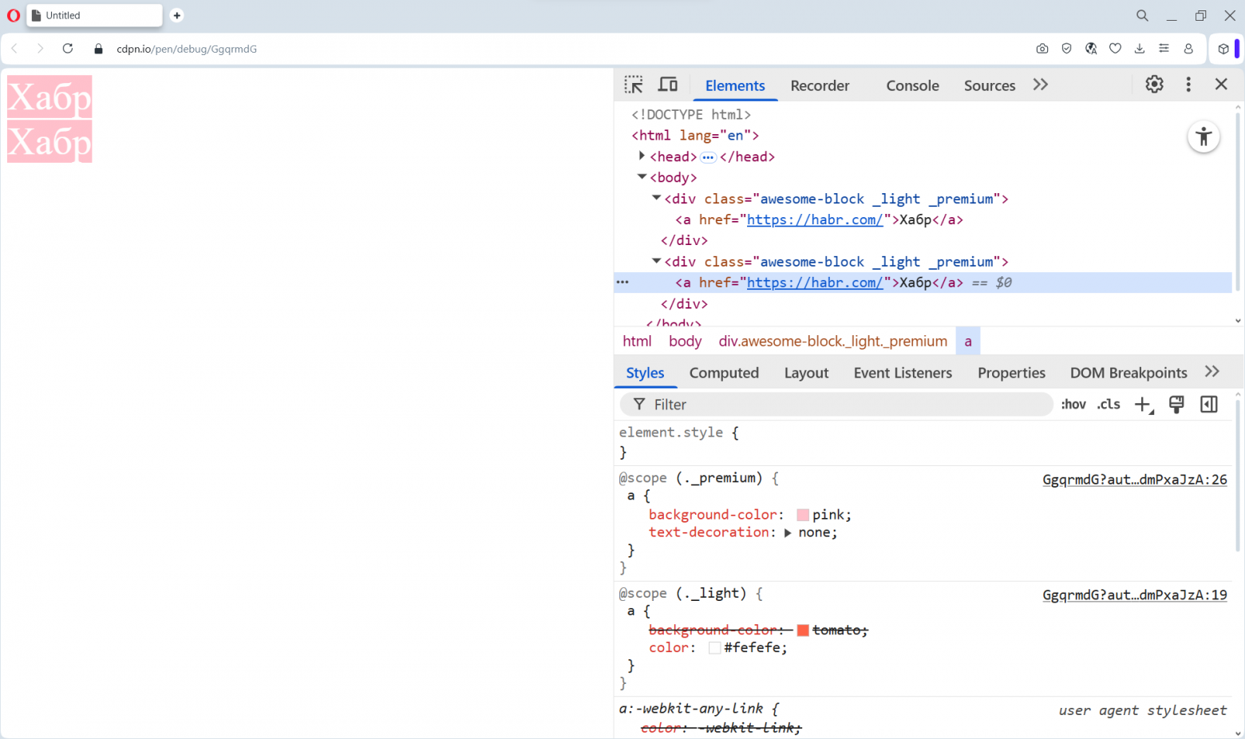Take a snapshot with camera icon
1245x739 pixels.
1042,49
